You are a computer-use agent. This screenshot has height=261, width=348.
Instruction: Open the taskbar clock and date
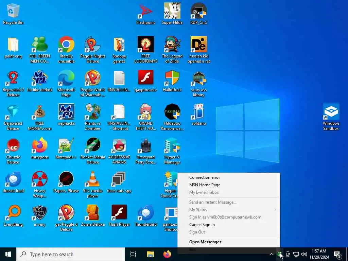point(319,254)
